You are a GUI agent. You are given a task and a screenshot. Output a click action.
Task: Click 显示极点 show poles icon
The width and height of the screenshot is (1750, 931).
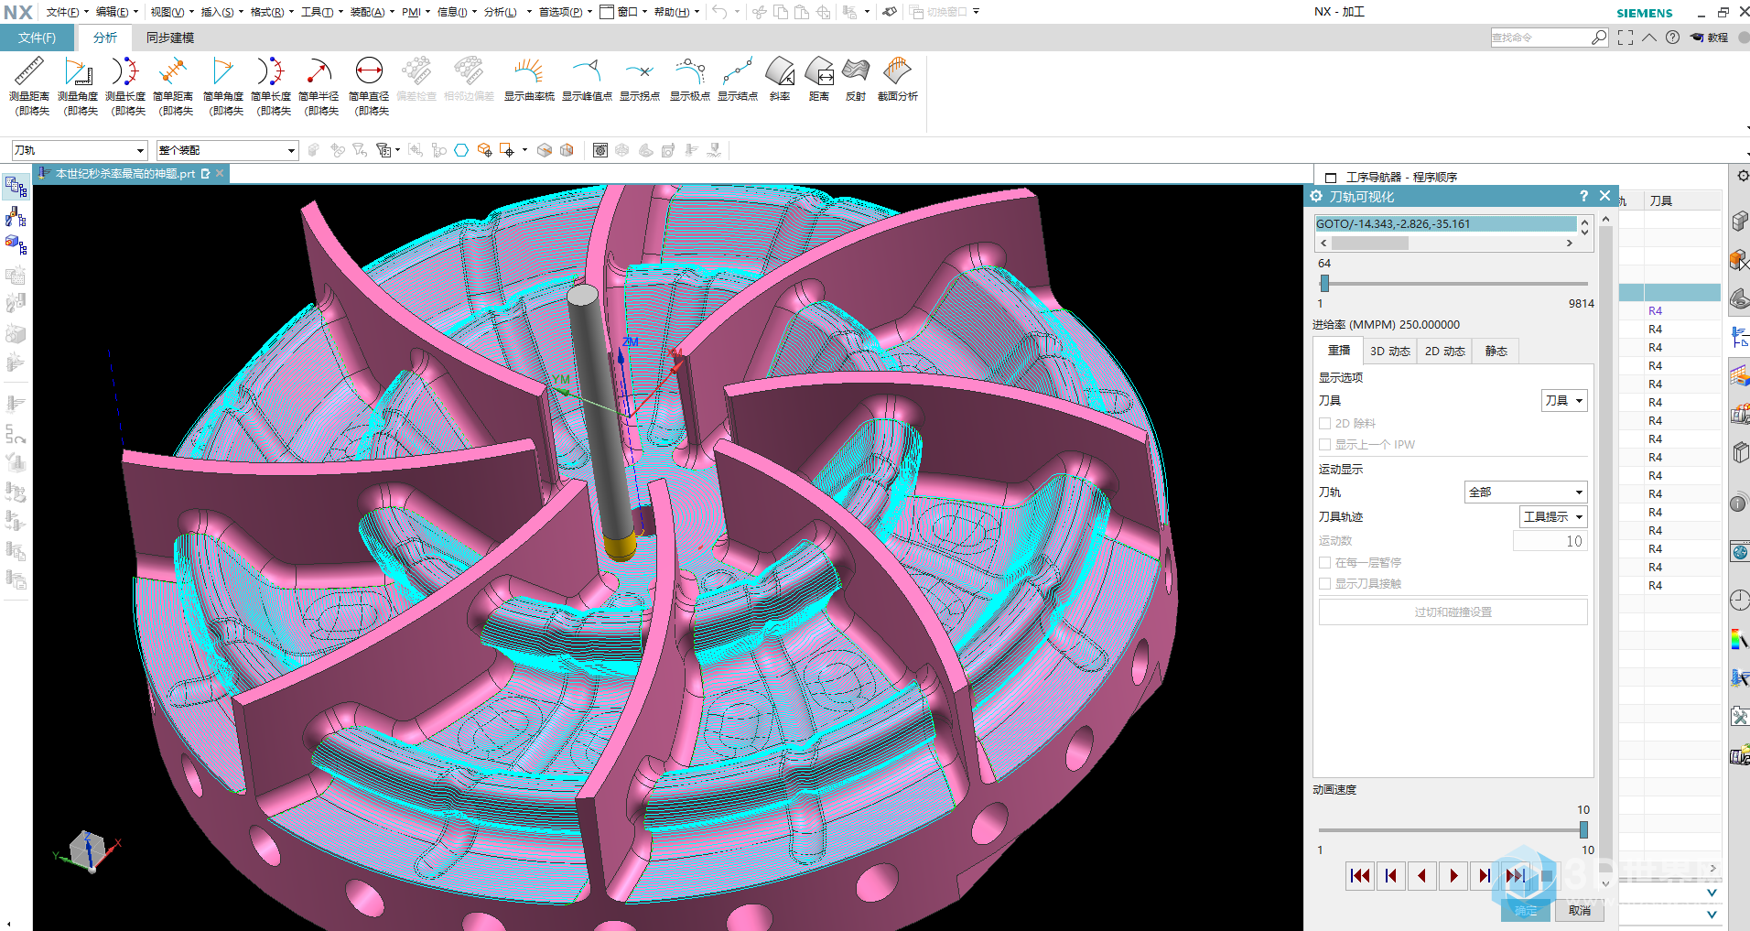[690, 79]
